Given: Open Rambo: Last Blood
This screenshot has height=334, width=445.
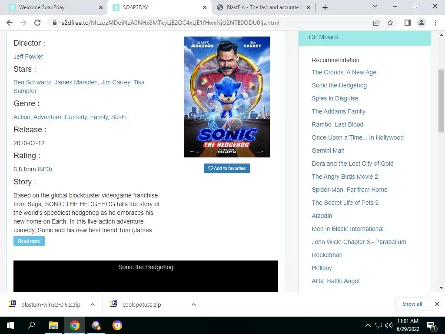Looking at the screenshot, I should (x=337, y=124).
